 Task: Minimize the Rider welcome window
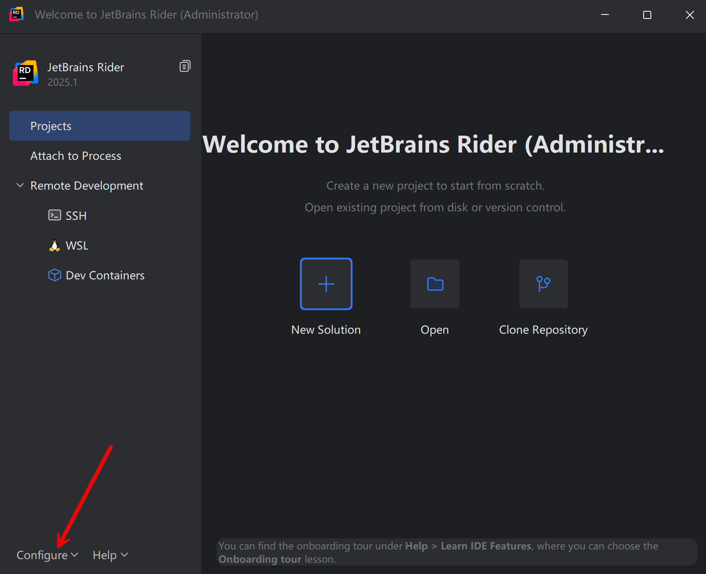tap(605, 15)
